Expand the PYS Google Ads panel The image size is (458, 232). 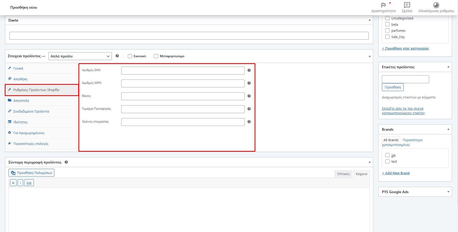tap(448, 192)
